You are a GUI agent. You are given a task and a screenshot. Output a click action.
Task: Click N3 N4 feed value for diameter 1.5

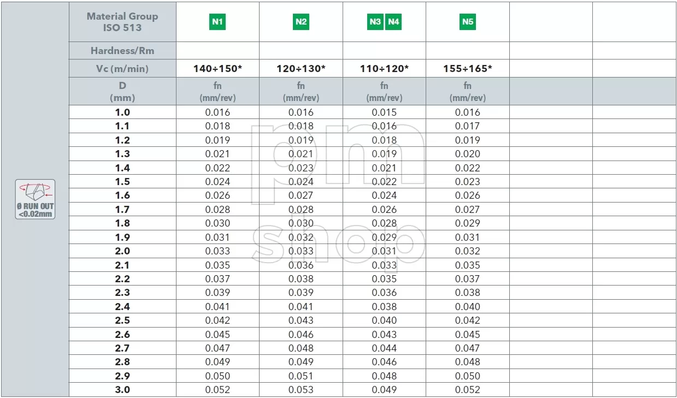[x=384, y=182]
